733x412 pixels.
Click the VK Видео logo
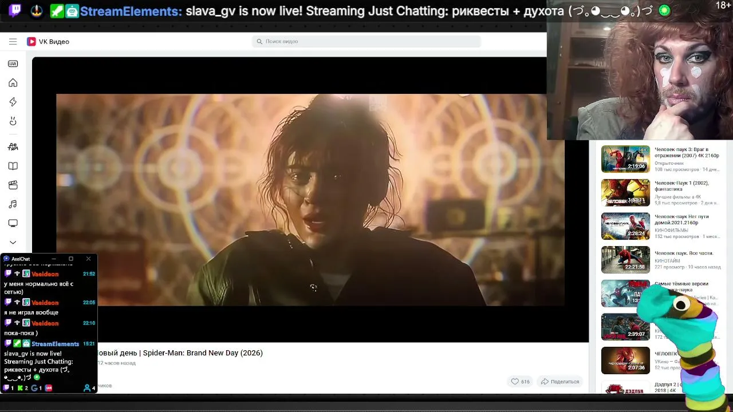[x=48, y=41]
